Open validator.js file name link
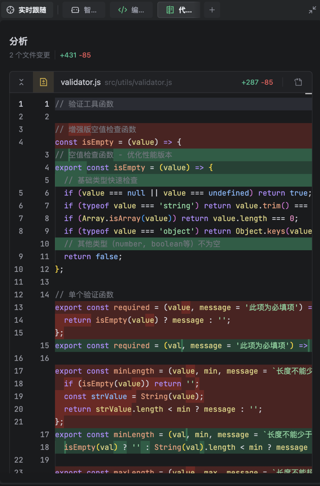Screen dimensions: 320x486 coord(81,82)
